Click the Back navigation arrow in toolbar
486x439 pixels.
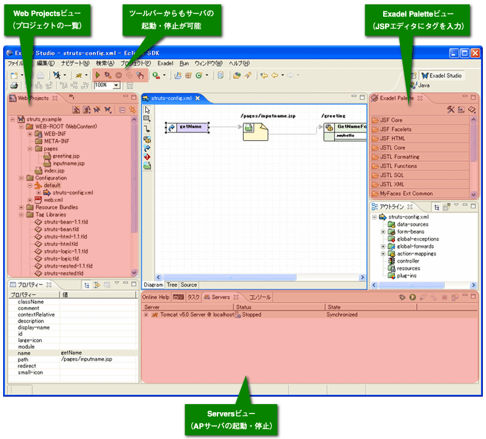pos(275,75)
